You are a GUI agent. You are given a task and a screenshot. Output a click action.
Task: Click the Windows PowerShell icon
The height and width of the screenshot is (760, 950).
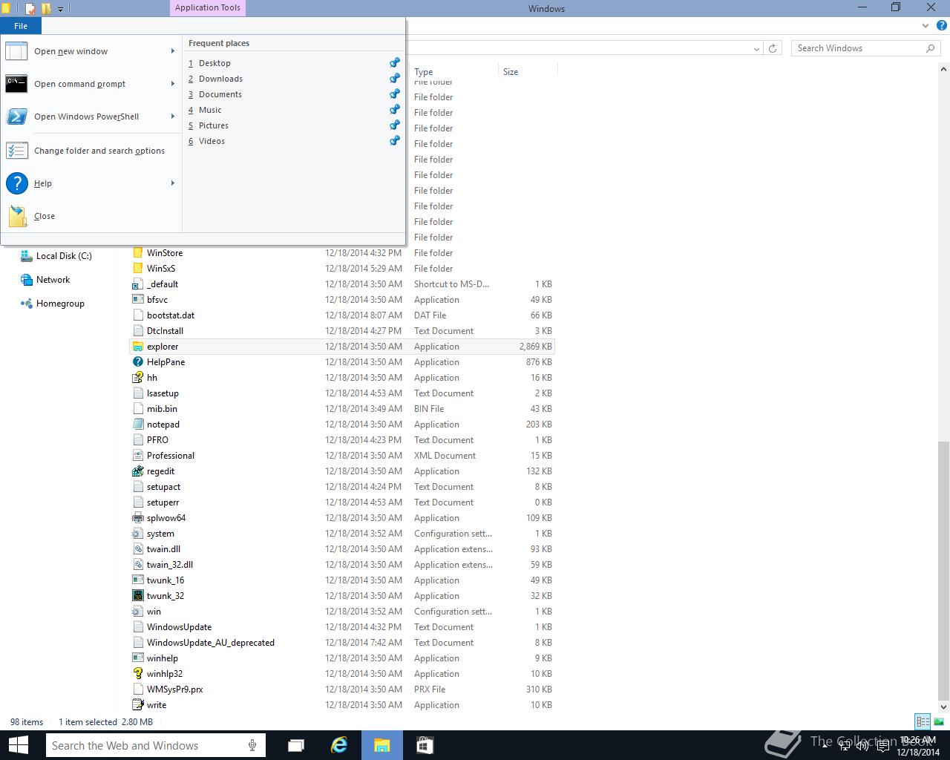pyautogui.click(x=16, y=117)
